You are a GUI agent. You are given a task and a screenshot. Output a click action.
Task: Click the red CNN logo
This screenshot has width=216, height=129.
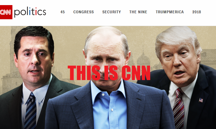(6, 12)
